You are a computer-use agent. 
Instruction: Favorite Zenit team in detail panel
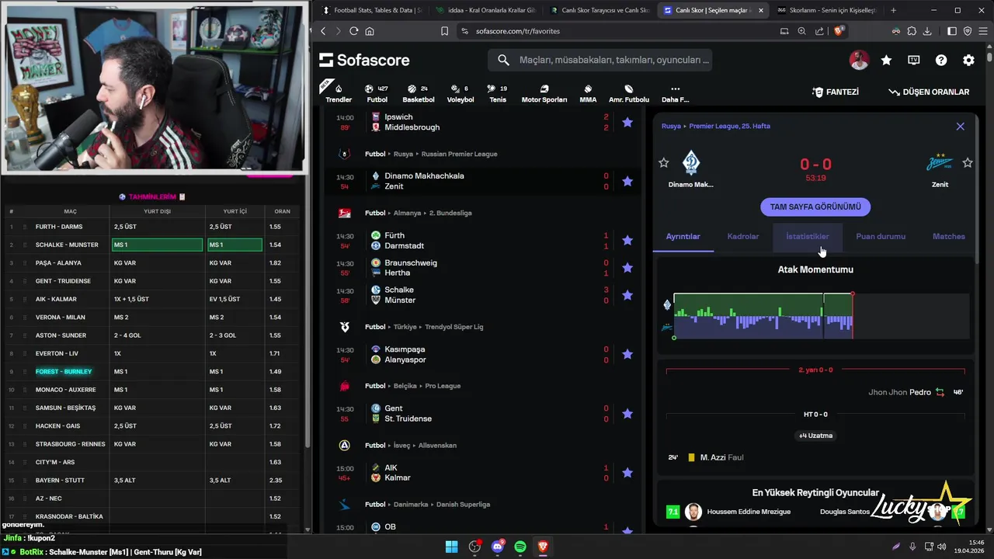point(968,162)
